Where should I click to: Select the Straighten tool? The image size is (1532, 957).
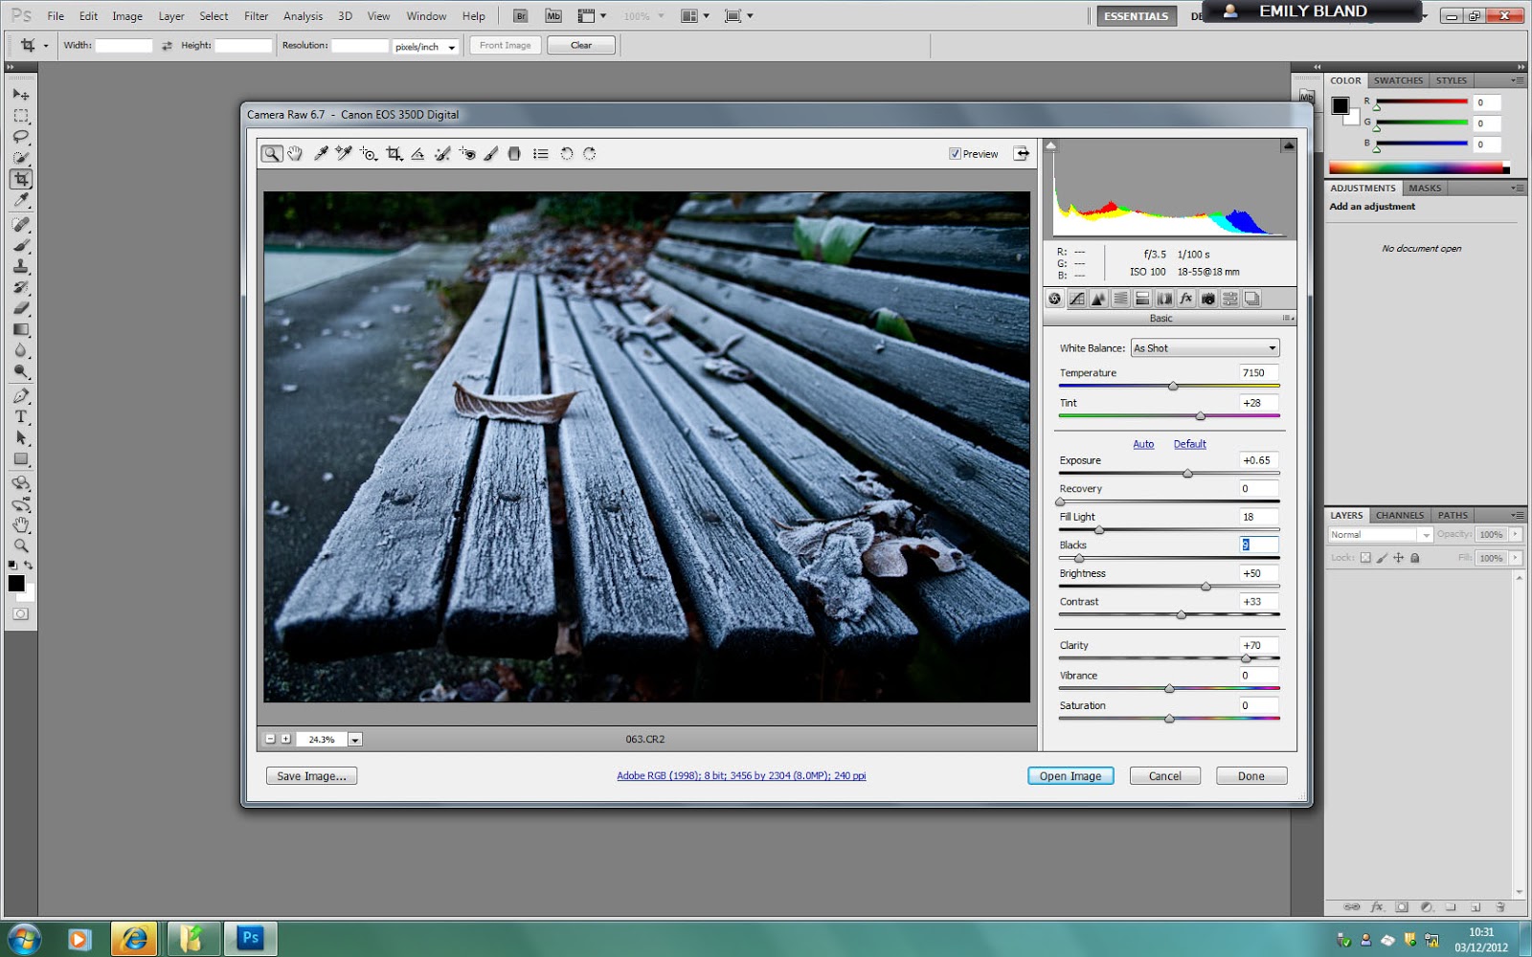click(417, 154)
